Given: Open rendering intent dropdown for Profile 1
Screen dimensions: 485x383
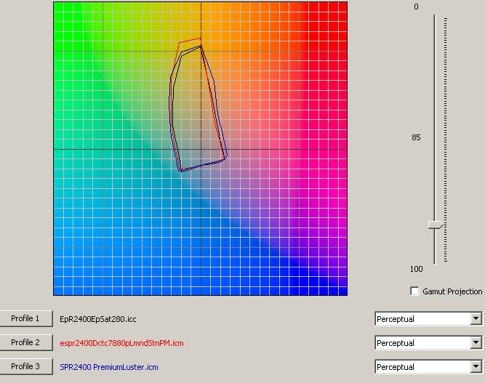Looking at the screenshot, I should pos(476,319).
